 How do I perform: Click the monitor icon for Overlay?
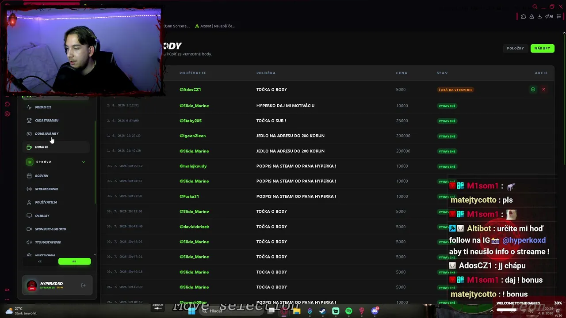(x=29, y=216)
